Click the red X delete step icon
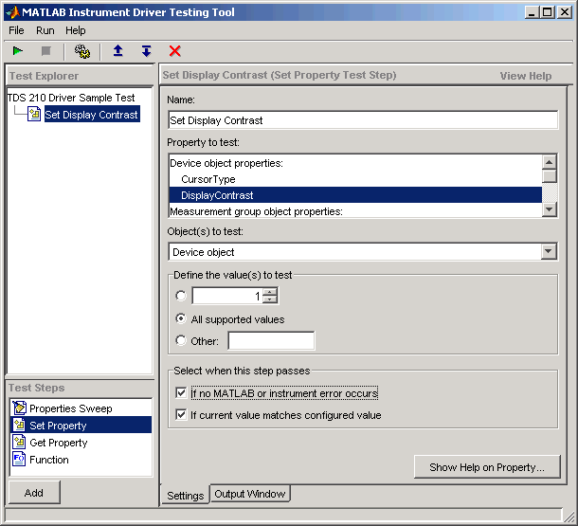 pos(174,51)
